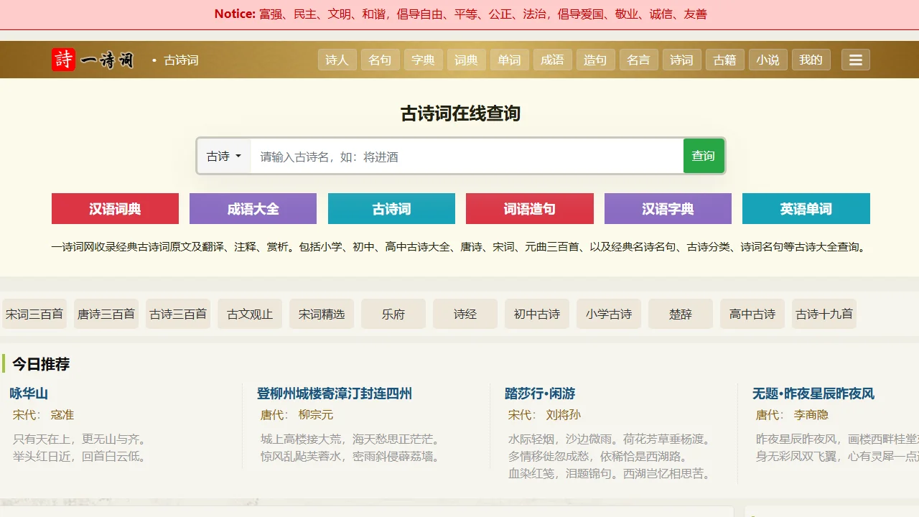Open the 诗人 navigation menu
Viewport: 919px width, 517px height.
click(337, 60)
